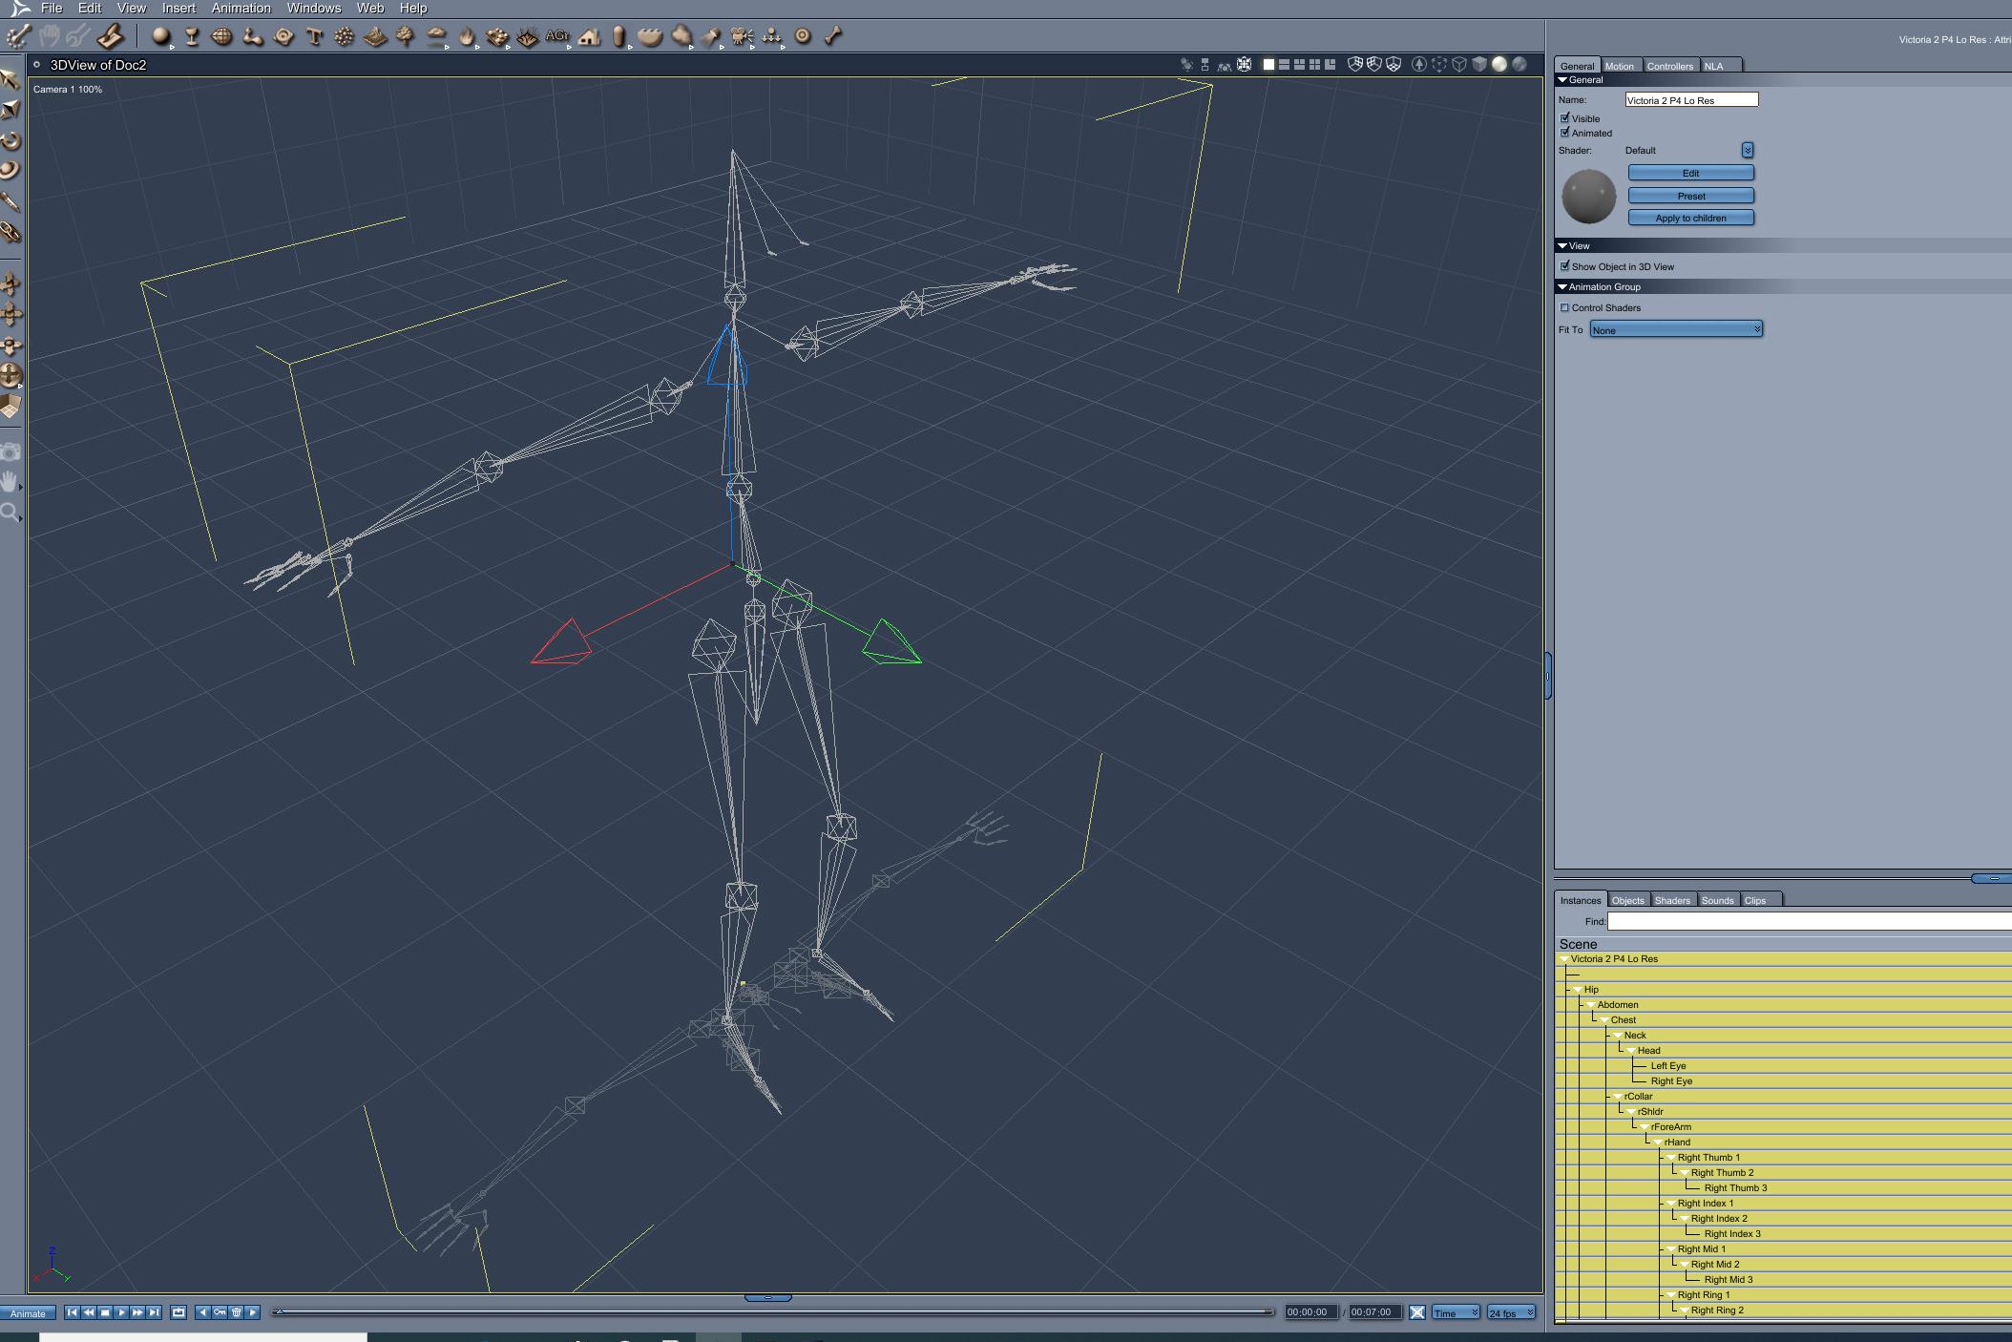2012x1342 pixels.
Task: Click the house-shaped toolbar icon
Action: tap(589, 36)
